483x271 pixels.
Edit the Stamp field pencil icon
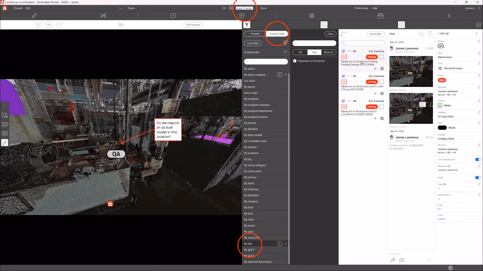click(479, 41)
